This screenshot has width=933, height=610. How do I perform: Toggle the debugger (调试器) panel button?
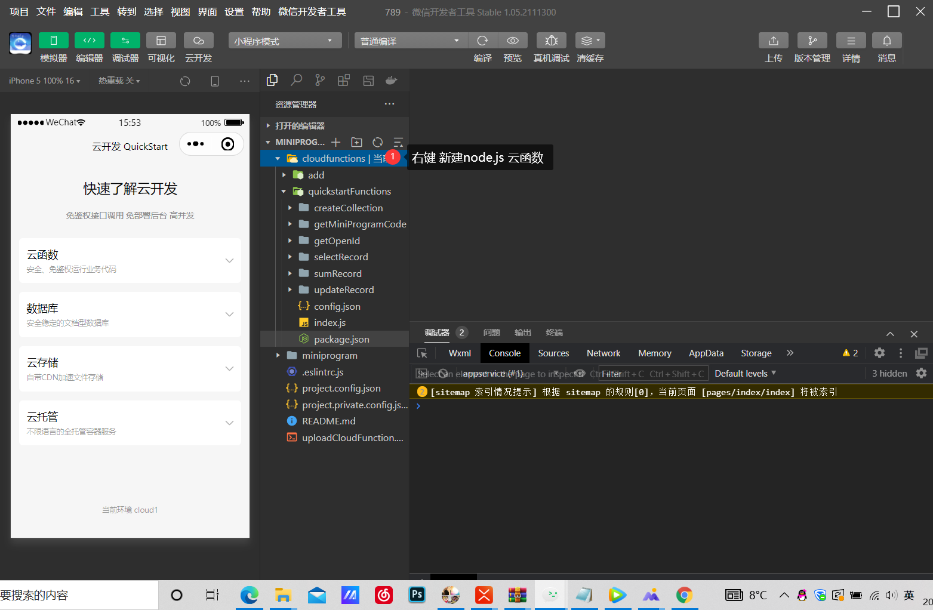click(x=125, y=41)
